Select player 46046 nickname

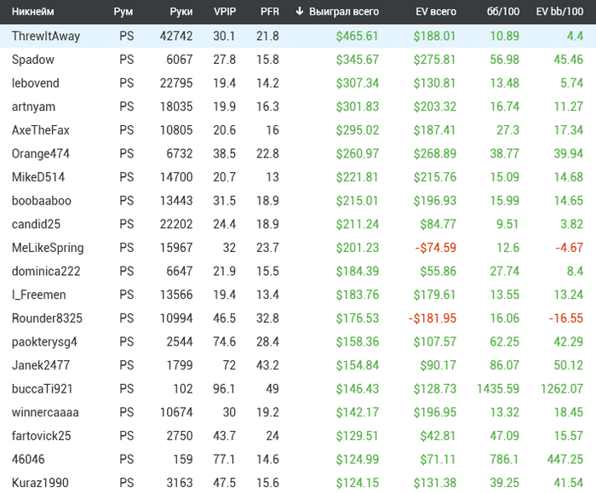[x=28, y=460]
